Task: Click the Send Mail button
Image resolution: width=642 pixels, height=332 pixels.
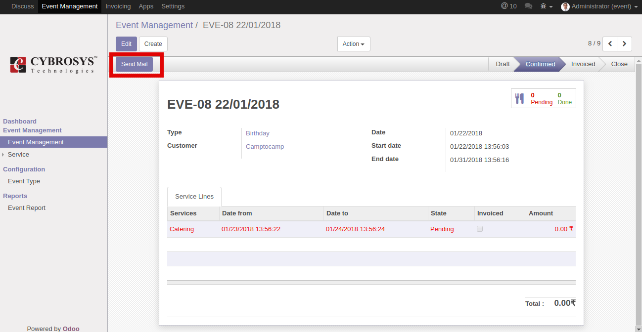Action: (135, 64)
